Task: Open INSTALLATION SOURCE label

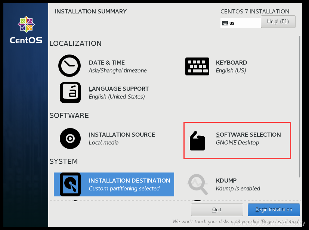Action: tap(122, 135)
